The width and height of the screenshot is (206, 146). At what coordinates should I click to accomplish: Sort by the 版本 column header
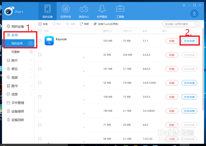coord(145,31)
